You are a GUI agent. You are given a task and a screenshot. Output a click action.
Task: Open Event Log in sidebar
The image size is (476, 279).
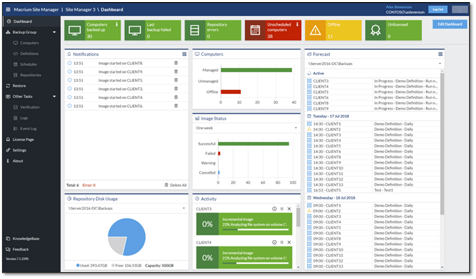click(x=28, y=129)
